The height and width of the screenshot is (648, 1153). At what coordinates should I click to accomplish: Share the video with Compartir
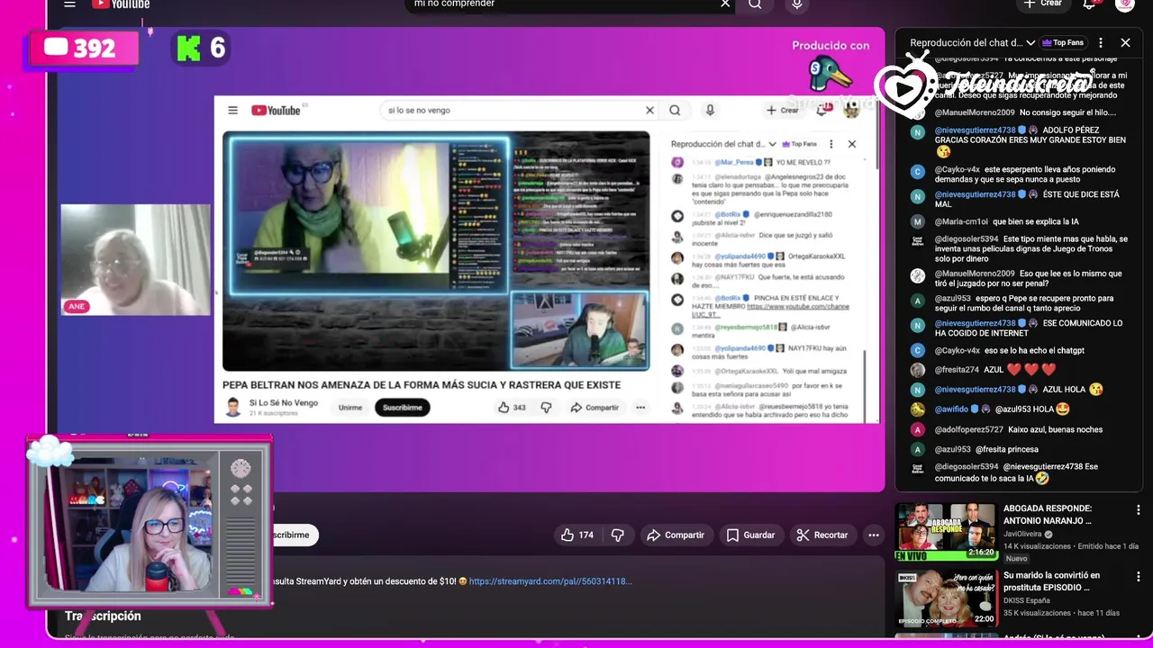pyautogui.click(x=676, y=535)
